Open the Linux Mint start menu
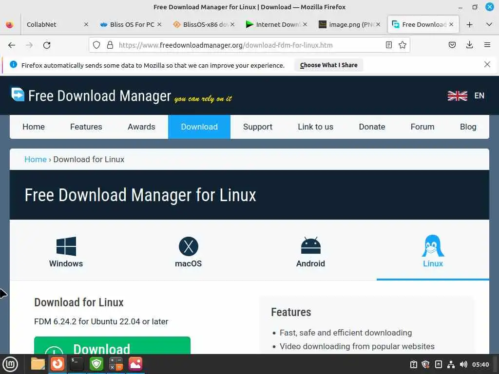Screen dimensions: 499x374 click(x=10, y=364)
